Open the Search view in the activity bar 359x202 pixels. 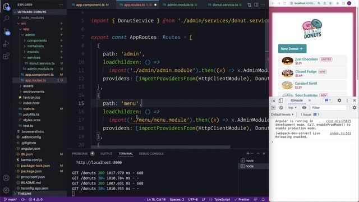pyautogui.click(x=6, y=19)
